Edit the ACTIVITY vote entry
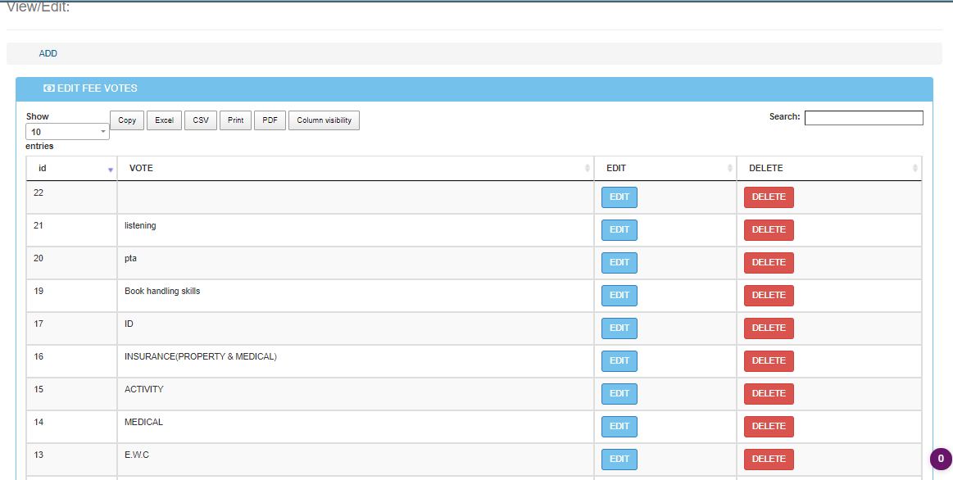The image size is (953, 480). (619, 394)
